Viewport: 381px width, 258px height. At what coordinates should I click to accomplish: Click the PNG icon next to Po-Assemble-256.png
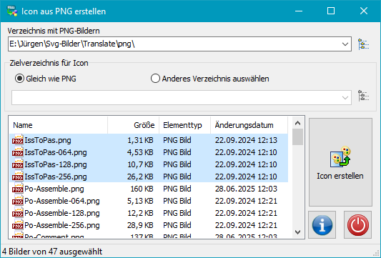tap(18, 225)
